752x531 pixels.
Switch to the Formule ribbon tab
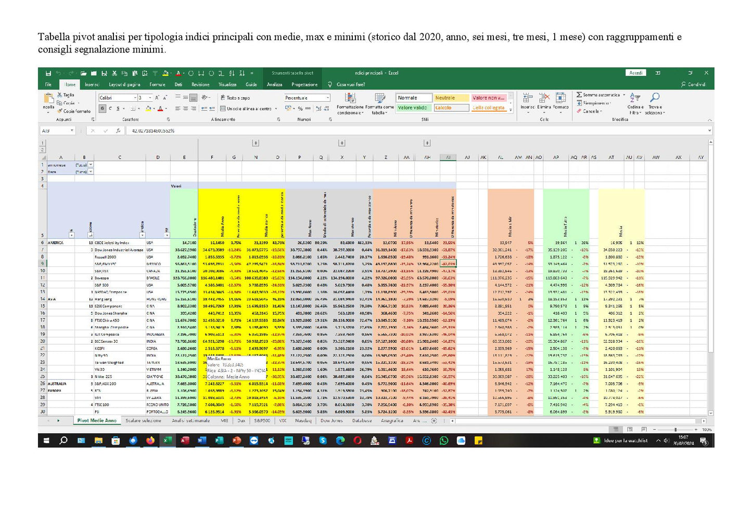(x=157, y=84)
